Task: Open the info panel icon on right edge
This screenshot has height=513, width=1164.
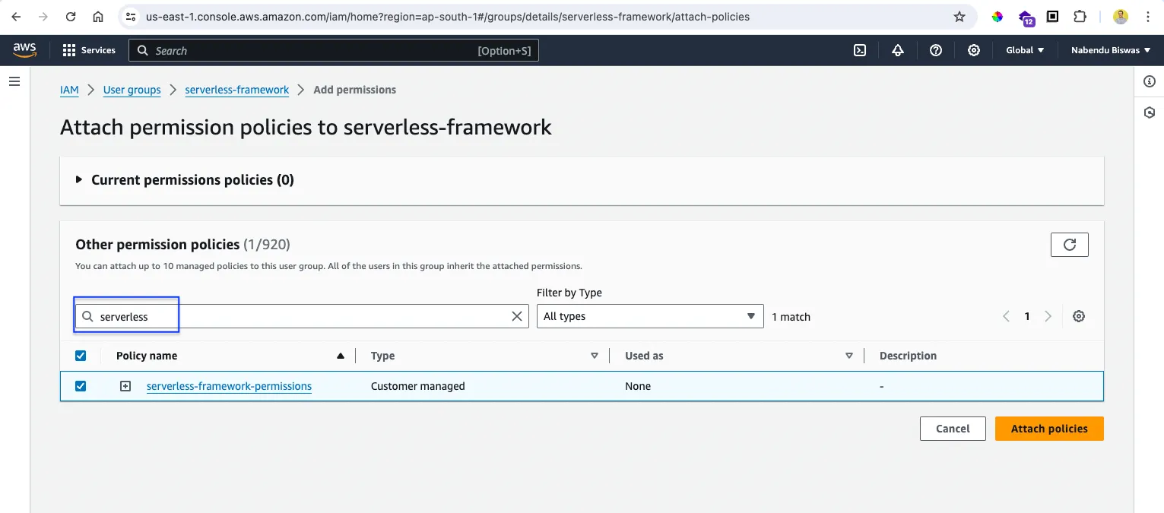Action: tap(1150, 81)
